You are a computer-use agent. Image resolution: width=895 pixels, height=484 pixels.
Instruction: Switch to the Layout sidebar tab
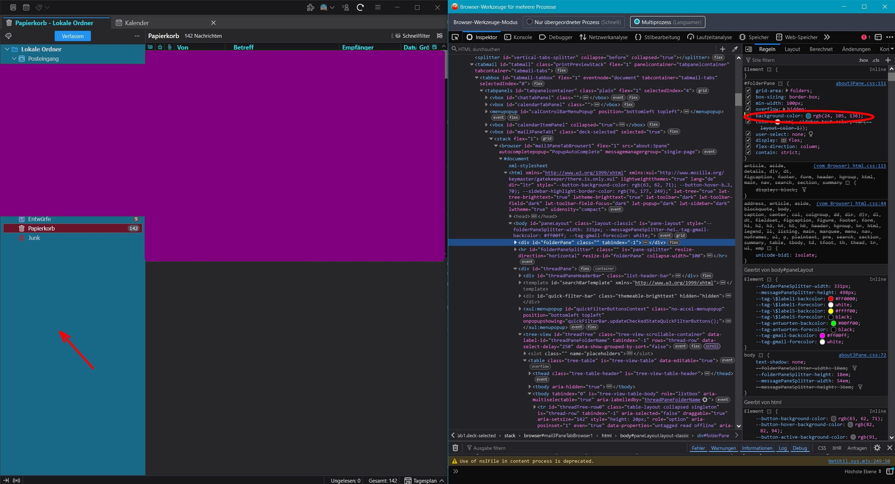click(792, 49)
